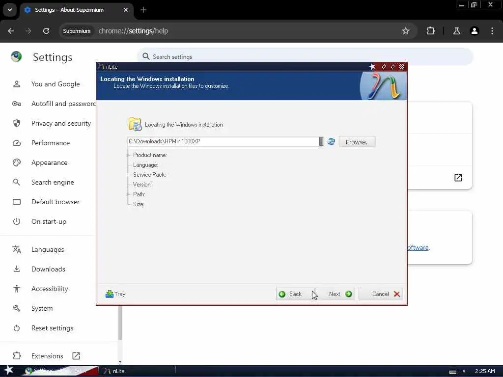Click the Browse button in nLite
This screenshot has width=503, height=377.
(x=357, y=142)
